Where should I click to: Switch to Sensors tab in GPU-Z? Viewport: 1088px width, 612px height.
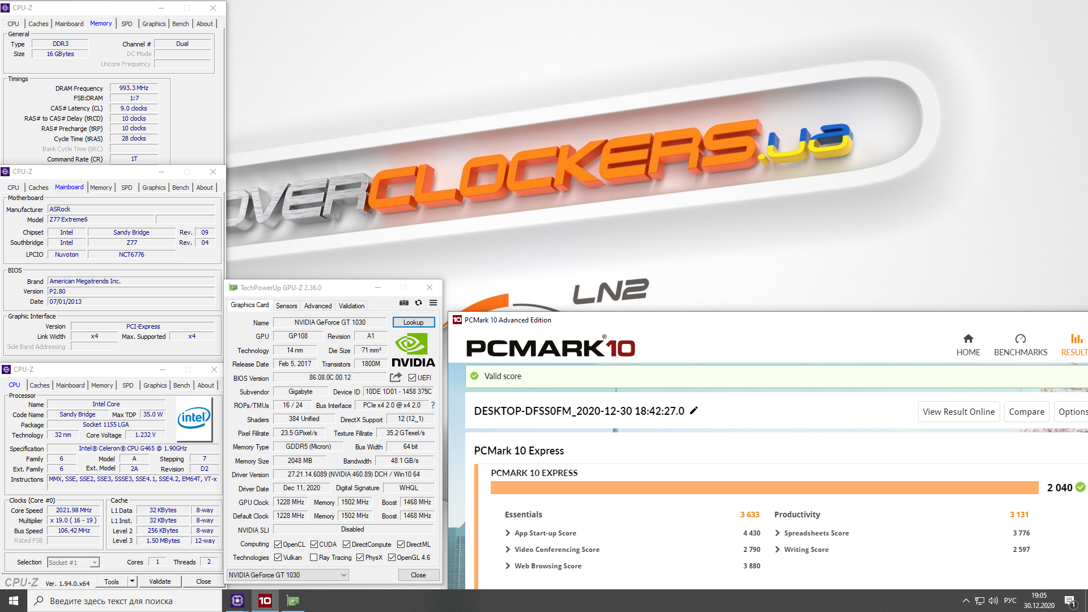click(x=286, y=306)
